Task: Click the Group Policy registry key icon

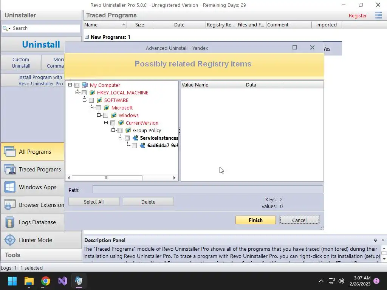Action: pos(128,130)
